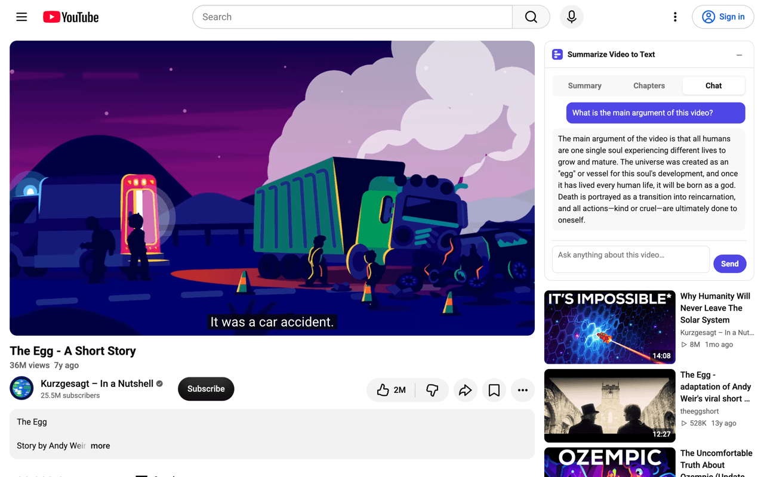Click the '8M' views text with play icon
This screenshot has height=477, width=764.
pyautogui.click(x=691, y=345)
